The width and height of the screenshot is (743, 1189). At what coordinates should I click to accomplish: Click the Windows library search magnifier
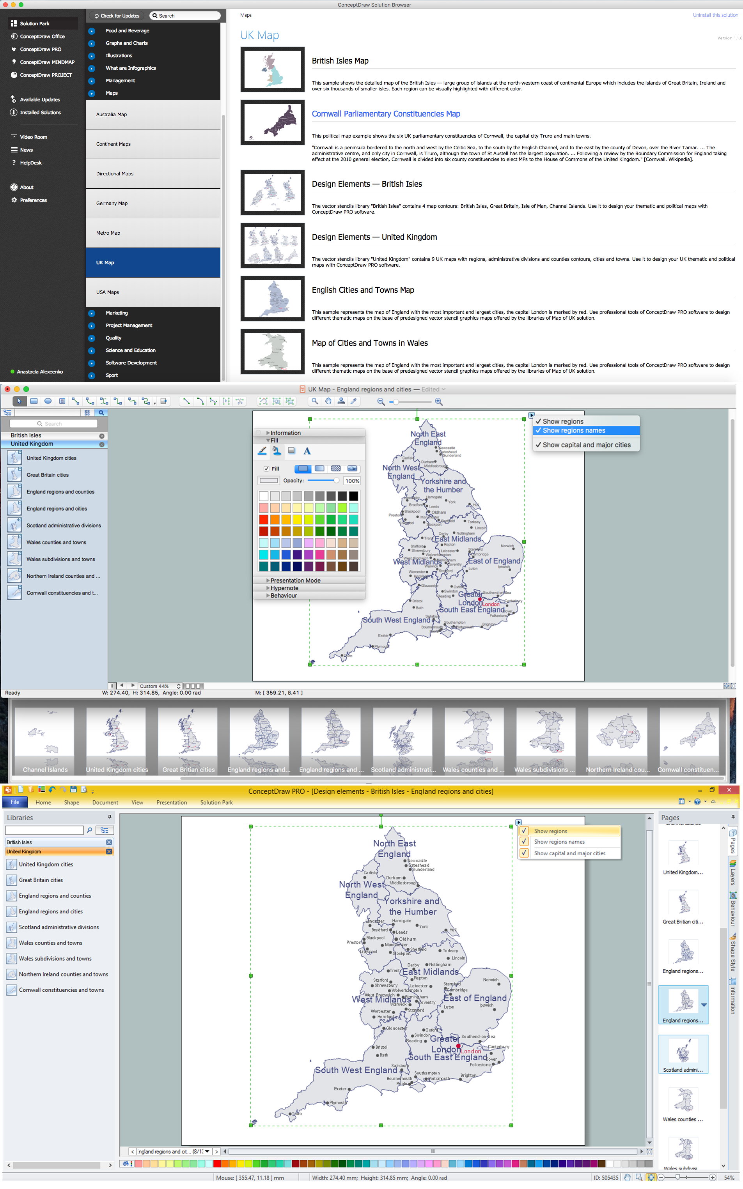pyautogui.click(x=89, y=830)
